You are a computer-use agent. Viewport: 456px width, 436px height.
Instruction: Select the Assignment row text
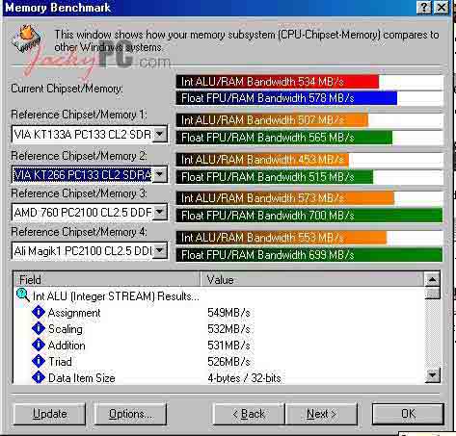click(74, 313)
